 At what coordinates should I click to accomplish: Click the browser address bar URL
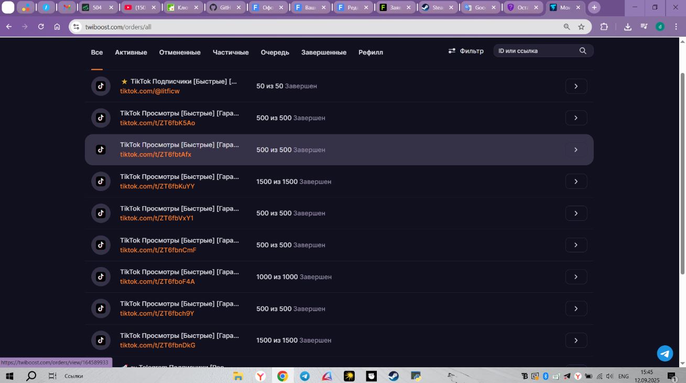tap(118, 27)
